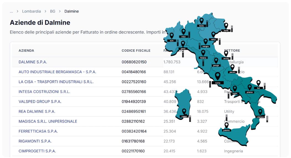Open AUTO INDUSTRIALE BERGAMASCA - S.P.A. link
This screenshot has height=158, width=291.
(57, 72)
